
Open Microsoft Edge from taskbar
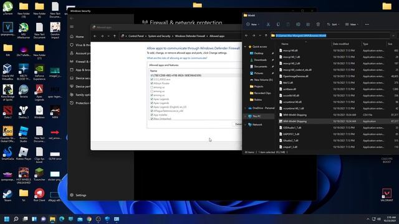(x=62, y=219)
